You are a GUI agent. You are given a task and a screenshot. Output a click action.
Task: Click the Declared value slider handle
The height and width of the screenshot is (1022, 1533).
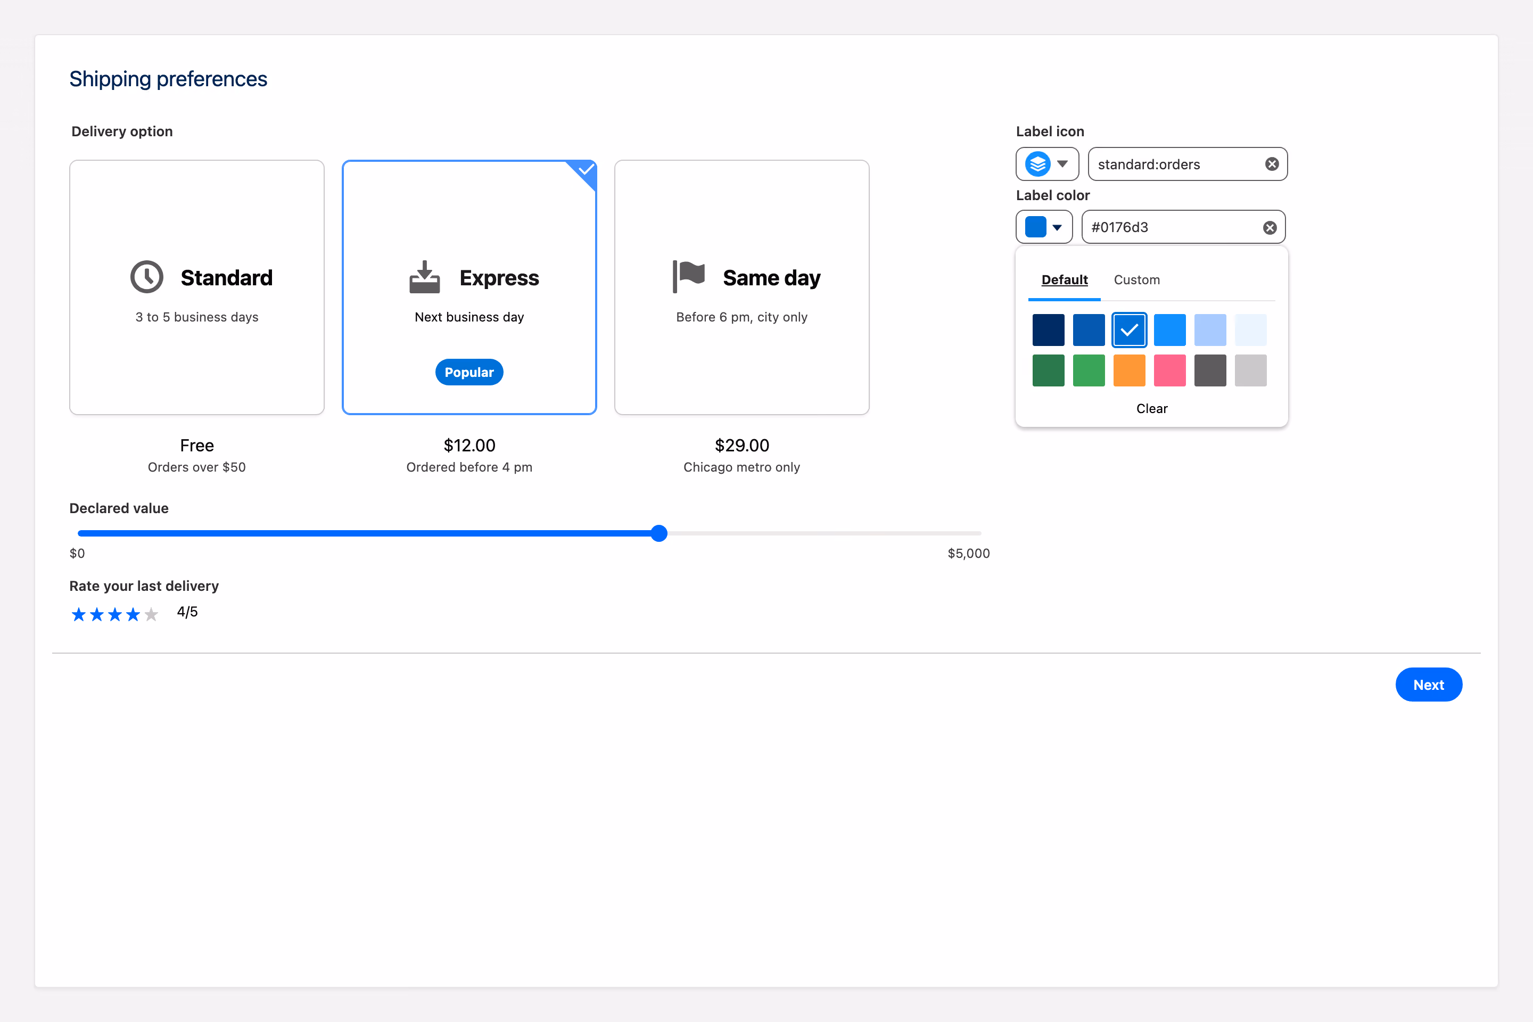coord(659,533)
